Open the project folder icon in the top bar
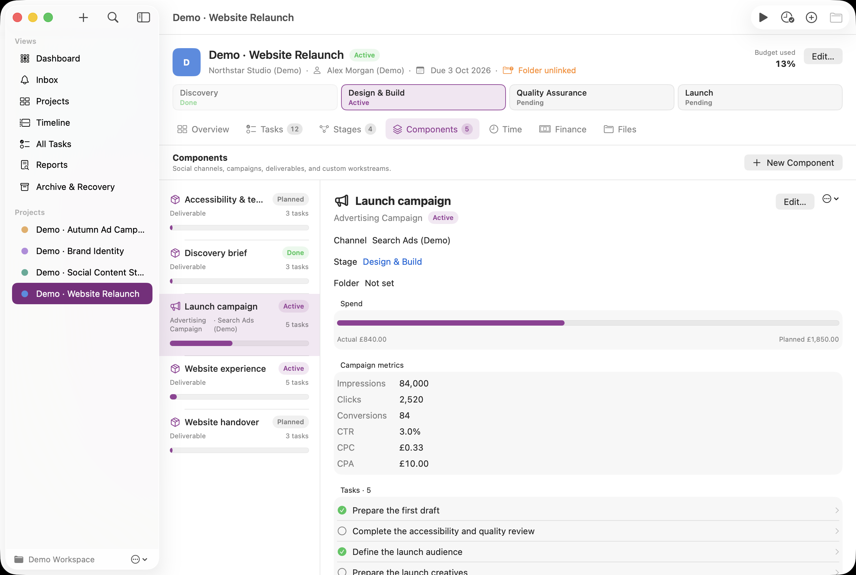 836,18
